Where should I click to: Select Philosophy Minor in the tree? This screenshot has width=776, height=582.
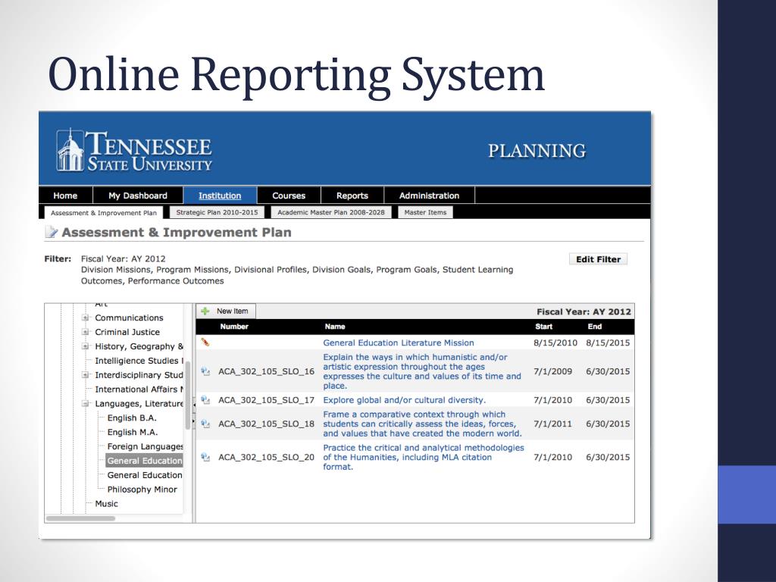pos(142,490)
